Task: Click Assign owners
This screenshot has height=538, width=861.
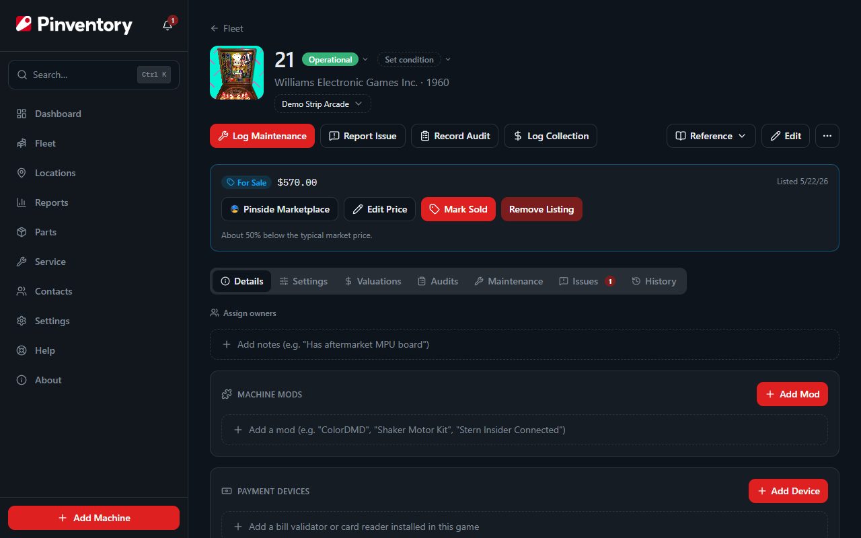Action: click(x=244, y=313)
